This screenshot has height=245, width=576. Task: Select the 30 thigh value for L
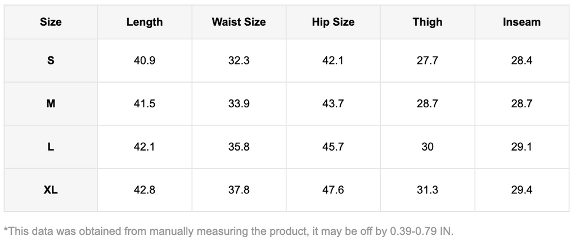(x=427, y=147)
